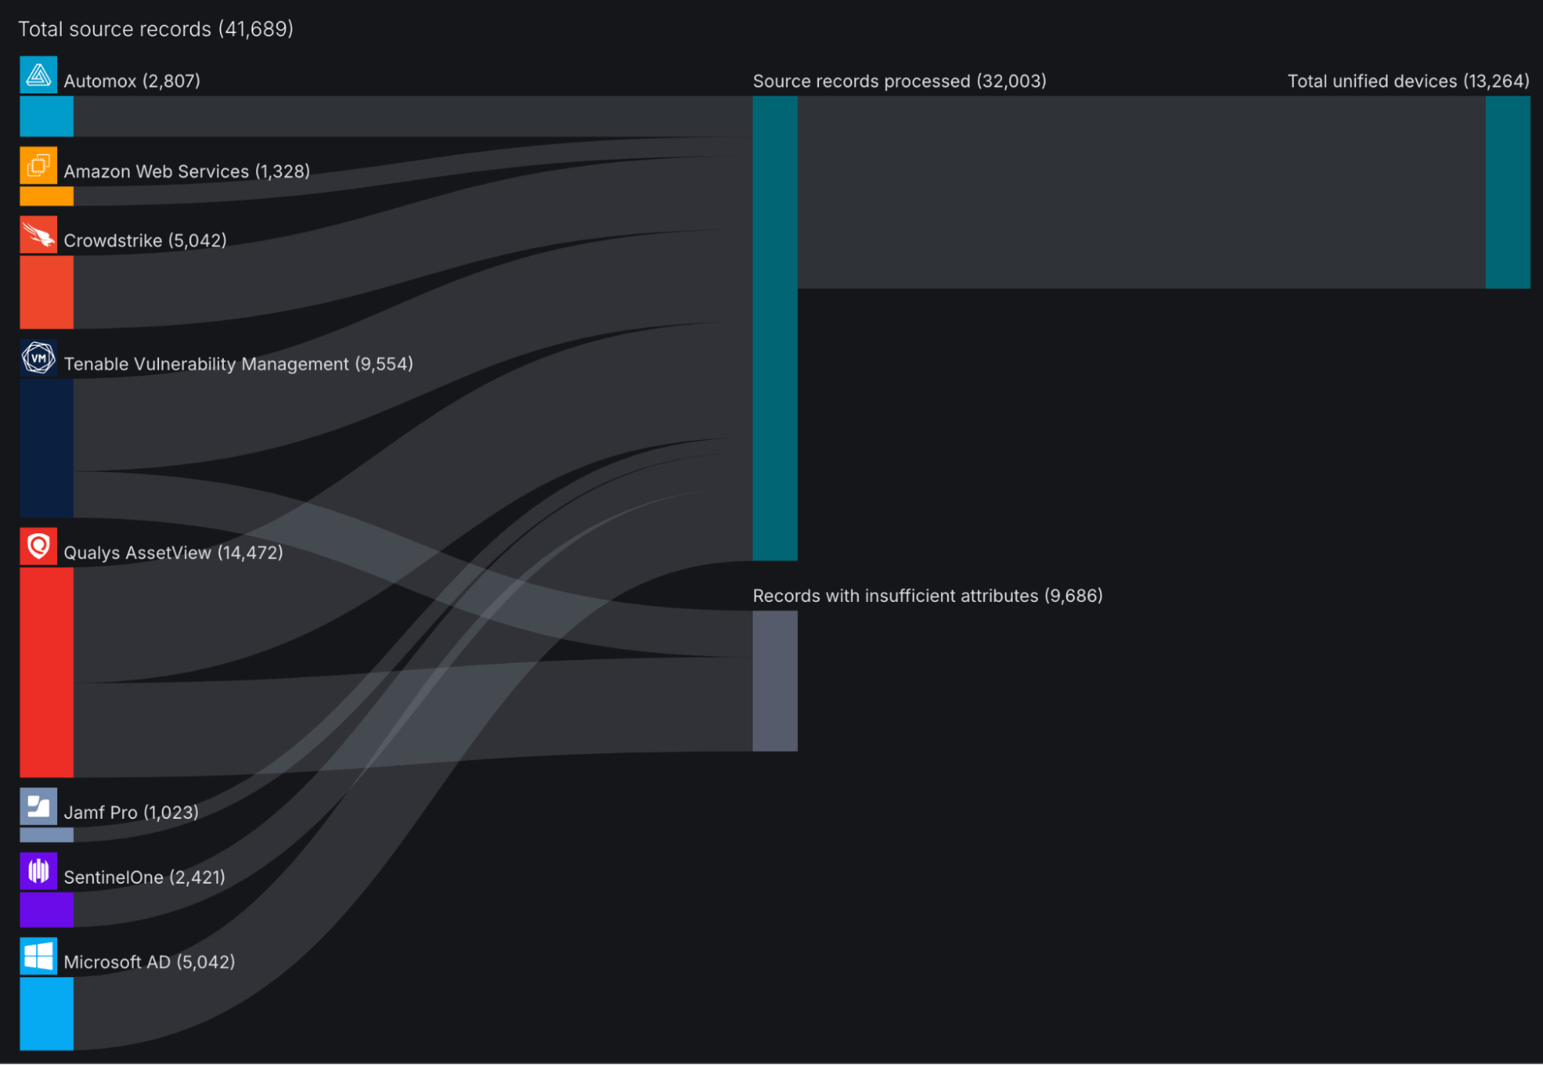Image resolution: width=1543 pixels, height=1065 pixels.
Task: Click the Qualys AssetView red node bar
Action: [x=46, y=671]
